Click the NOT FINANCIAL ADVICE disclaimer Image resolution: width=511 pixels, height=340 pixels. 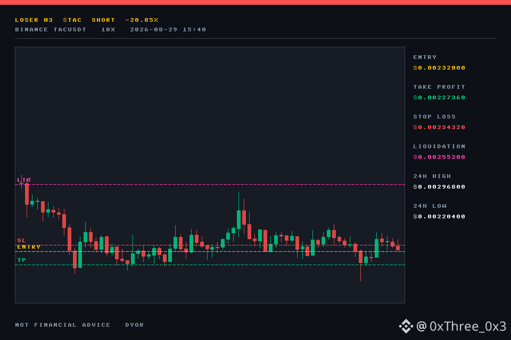[x=63, y=325]
